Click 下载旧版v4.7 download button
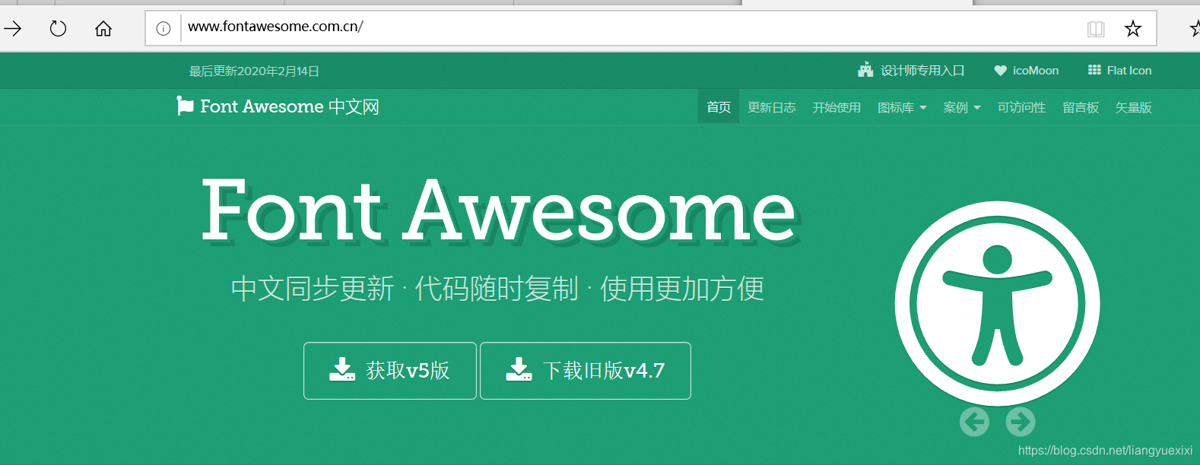Viewport: 1200px width, 465px height. (x=586, y=371)
